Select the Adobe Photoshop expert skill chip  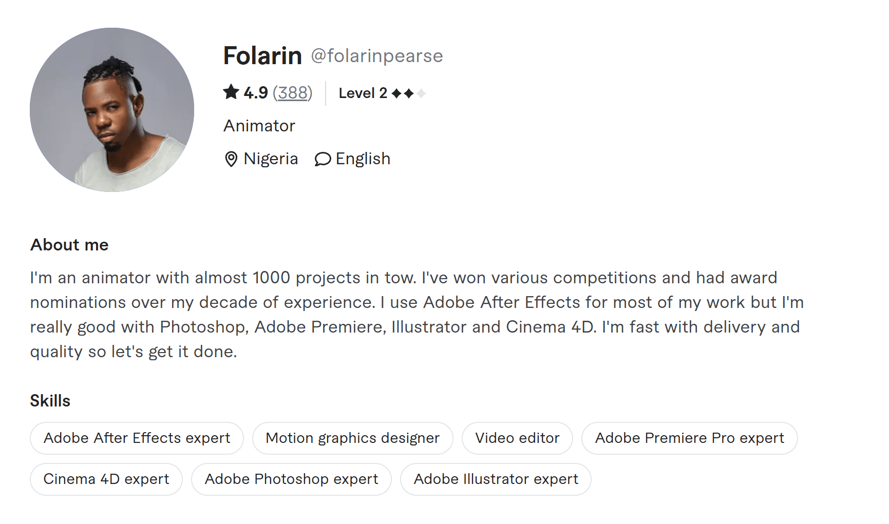[291, 479]
